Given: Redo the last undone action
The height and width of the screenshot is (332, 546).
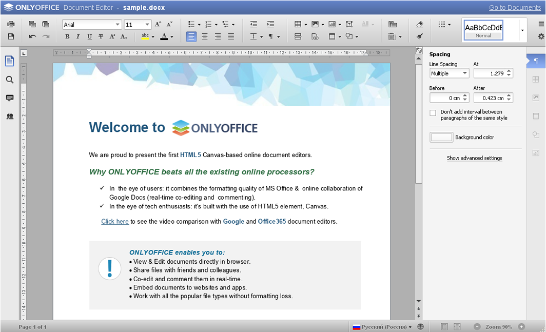Looking at the screenshot, I should click(x=46, y=36).
